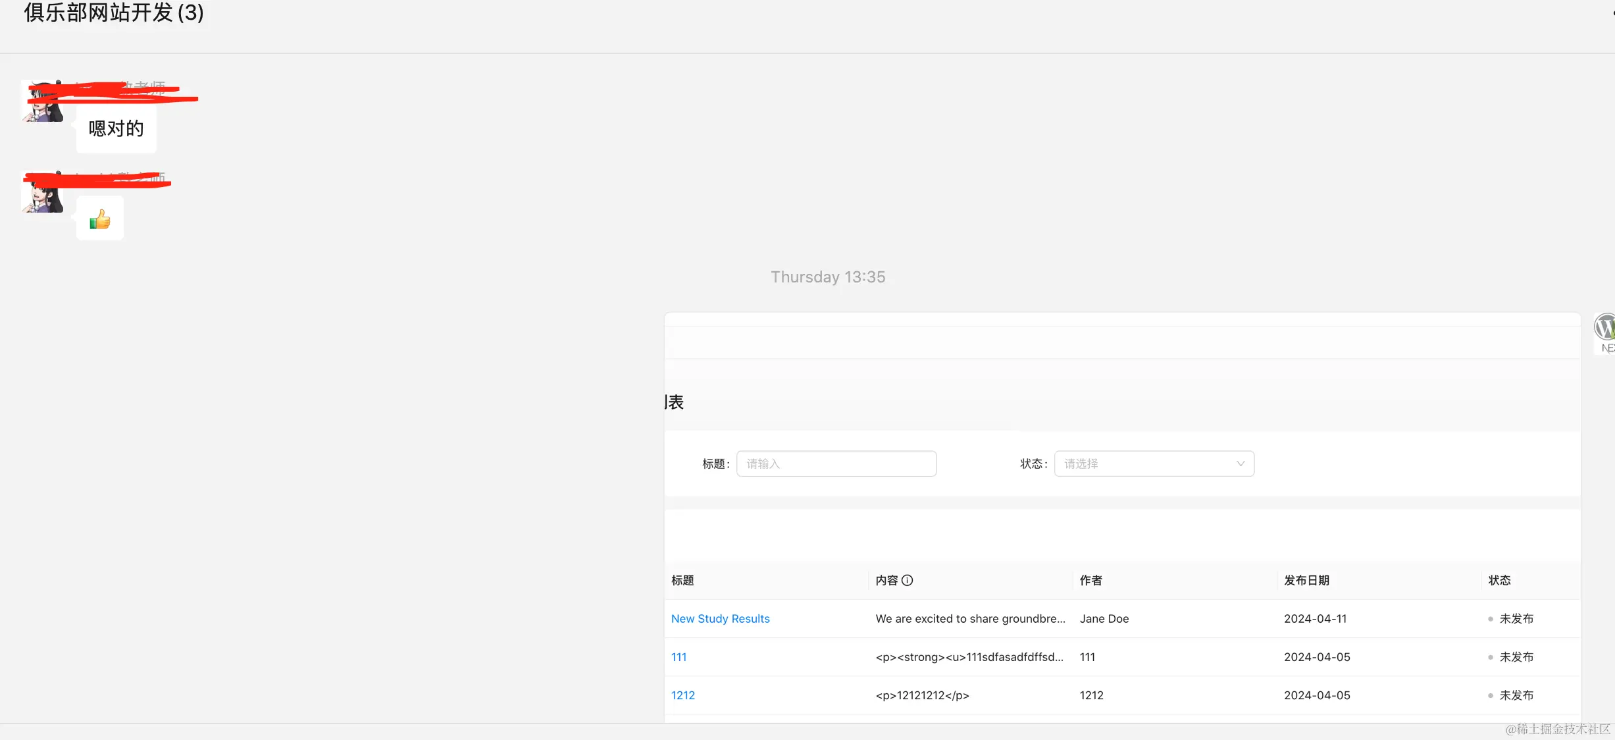This screenshot has height=740, width=1615.
Task: Open the New Study Results link
Action: point(720,619)
